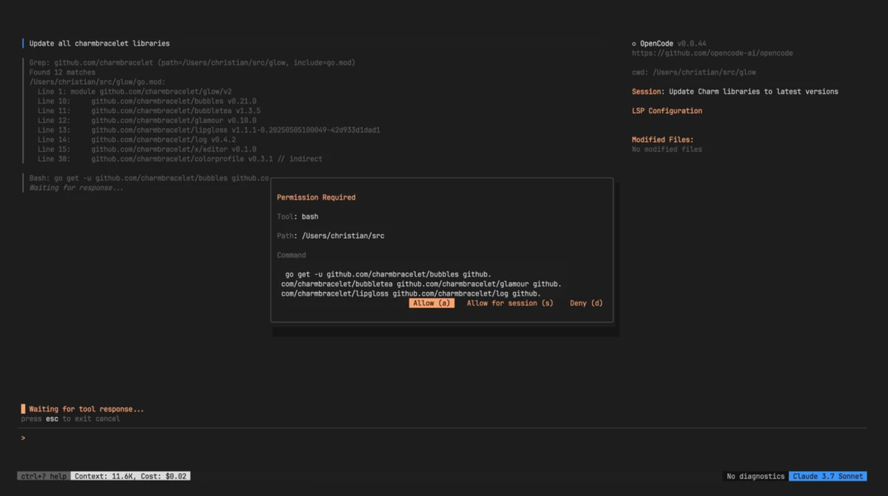The width and height of the screenshot is (888, 496).
Task: Click the Grep command result line
Action: point(192,63)
